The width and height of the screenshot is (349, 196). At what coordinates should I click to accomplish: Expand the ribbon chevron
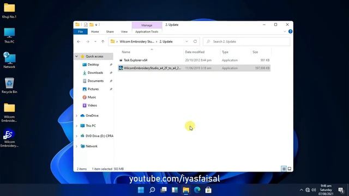click(285, 32)
